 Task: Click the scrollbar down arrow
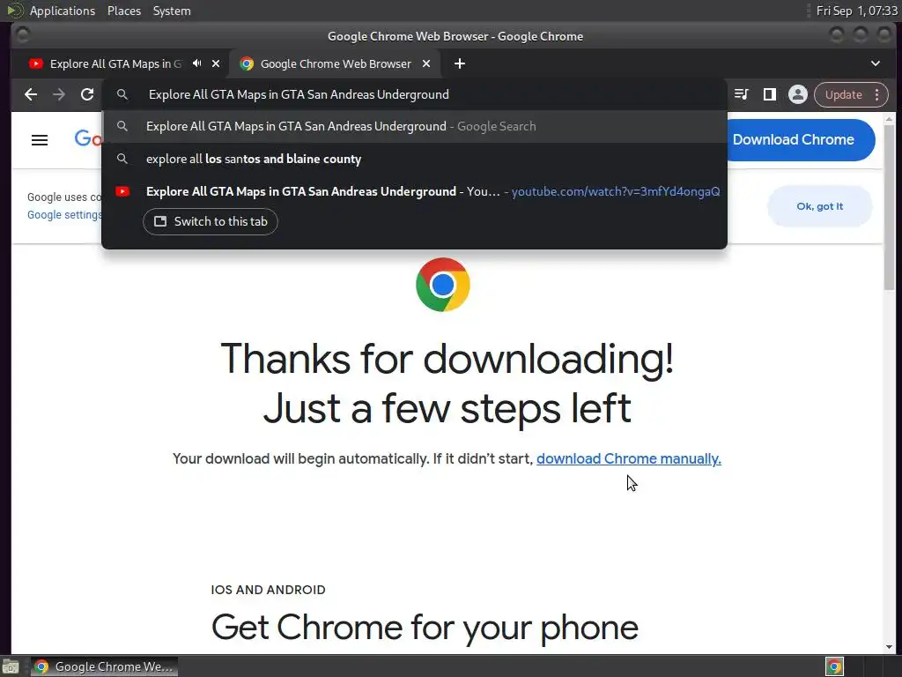pos(890,647)
